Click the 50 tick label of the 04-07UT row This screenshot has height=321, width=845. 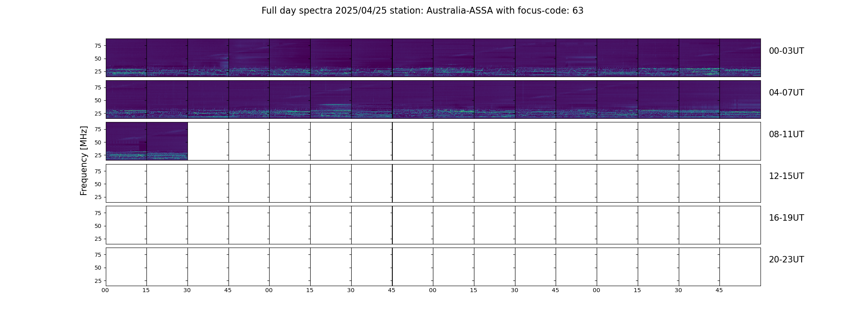(x=98, y=100)
